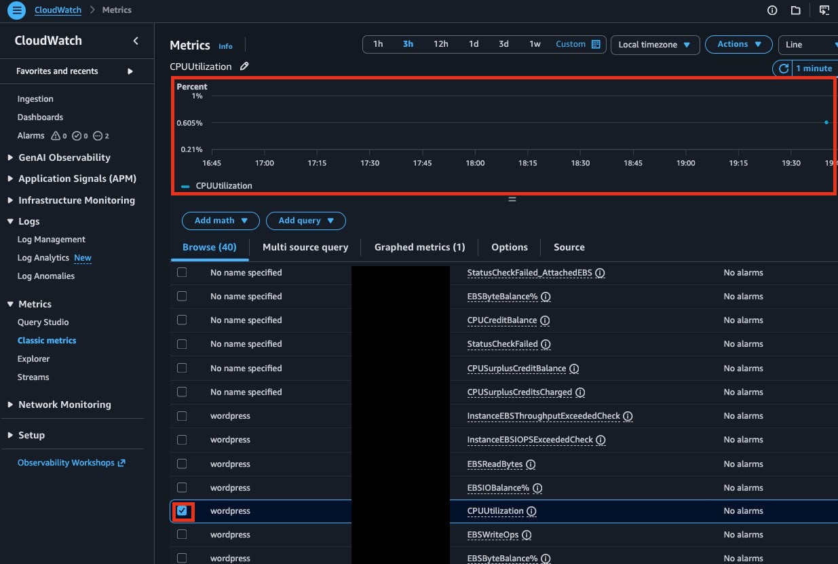Open the Source tab

(569, 247)
